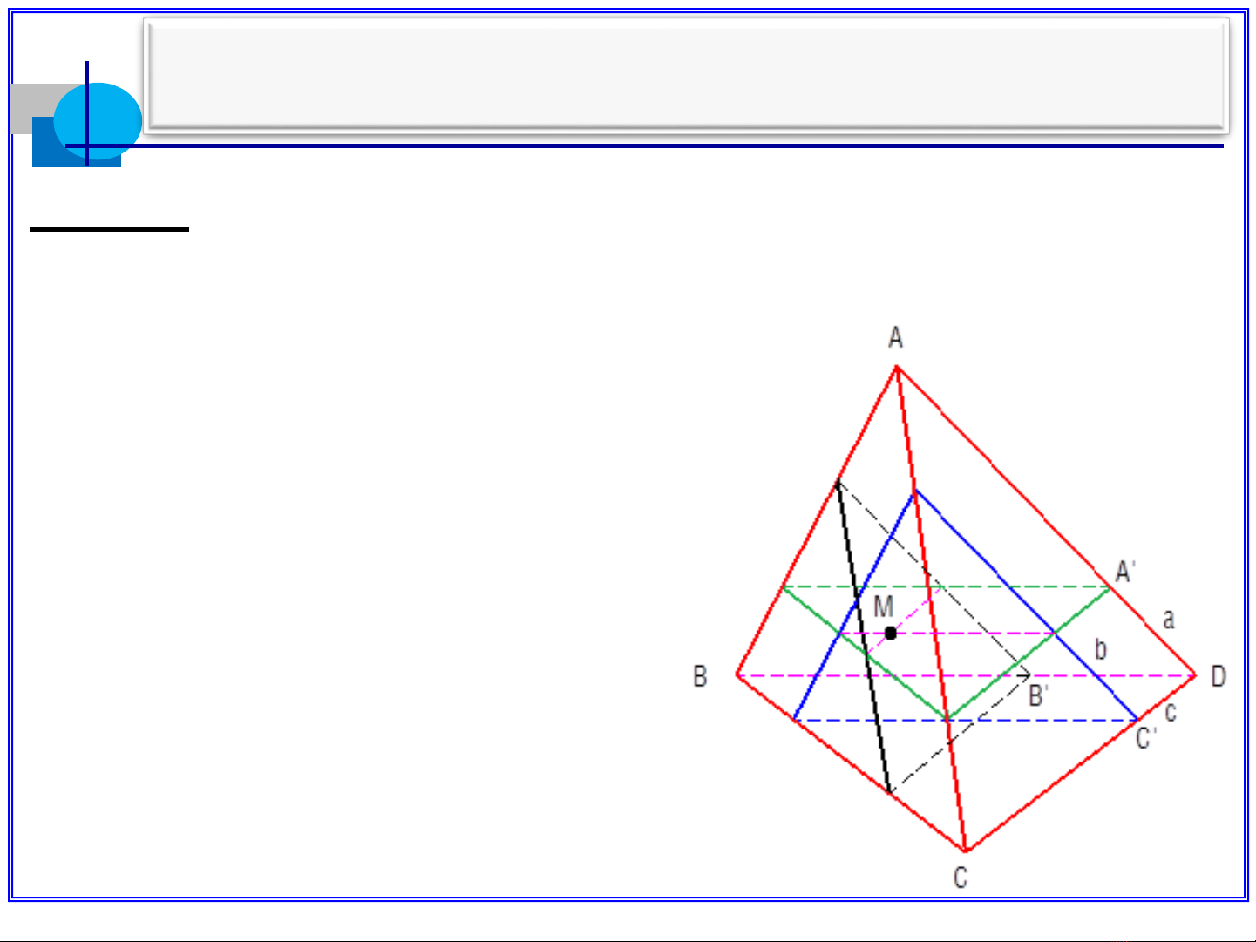The height and width of the screenshot is (942, 1256).
Task: Select vertex label A at pyramid apex
Action: [x=895, y=337]
